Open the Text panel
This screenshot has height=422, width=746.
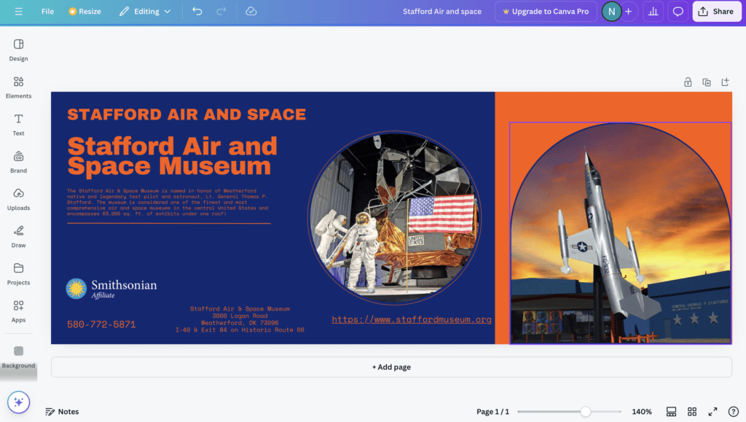[x=18, y=125]
